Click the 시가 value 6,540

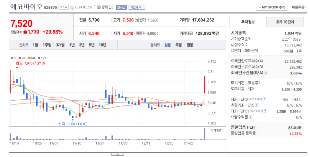pyautogui.click(x=94, y=33)
